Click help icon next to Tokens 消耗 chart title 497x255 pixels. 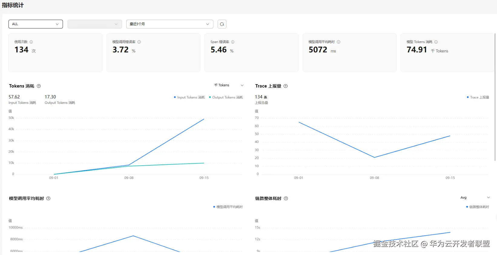39,86
